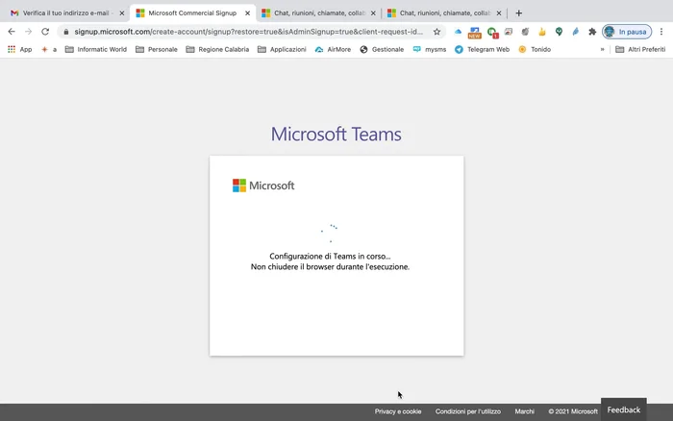Open mysms bookmark
The height and width of the screenshot is (421, 673).
coord(429,49)
